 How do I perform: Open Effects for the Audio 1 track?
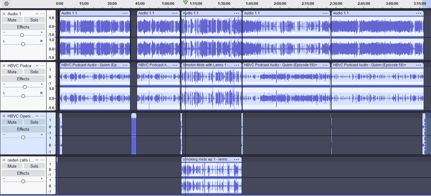(x=23, y=27)
